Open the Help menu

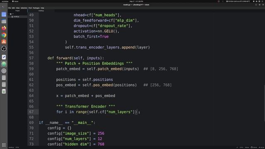coord(42,8)
